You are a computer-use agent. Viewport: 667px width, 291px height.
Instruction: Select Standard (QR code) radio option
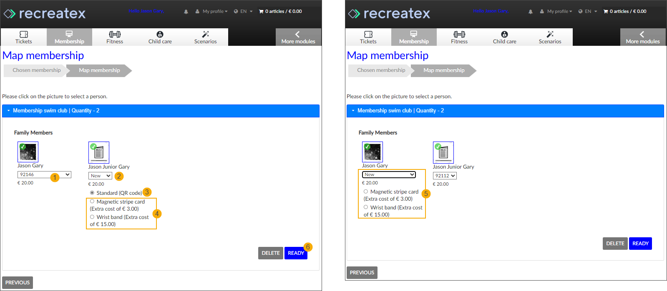92,193
